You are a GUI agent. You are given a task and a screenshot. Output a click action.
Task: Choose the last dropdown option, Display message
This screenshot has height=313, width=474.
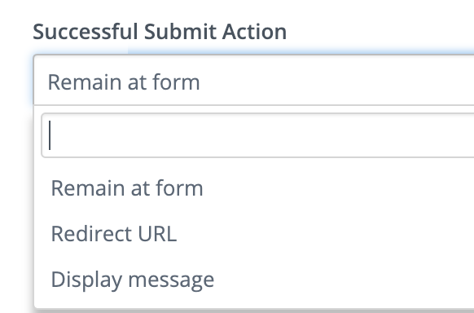[254, 279]
